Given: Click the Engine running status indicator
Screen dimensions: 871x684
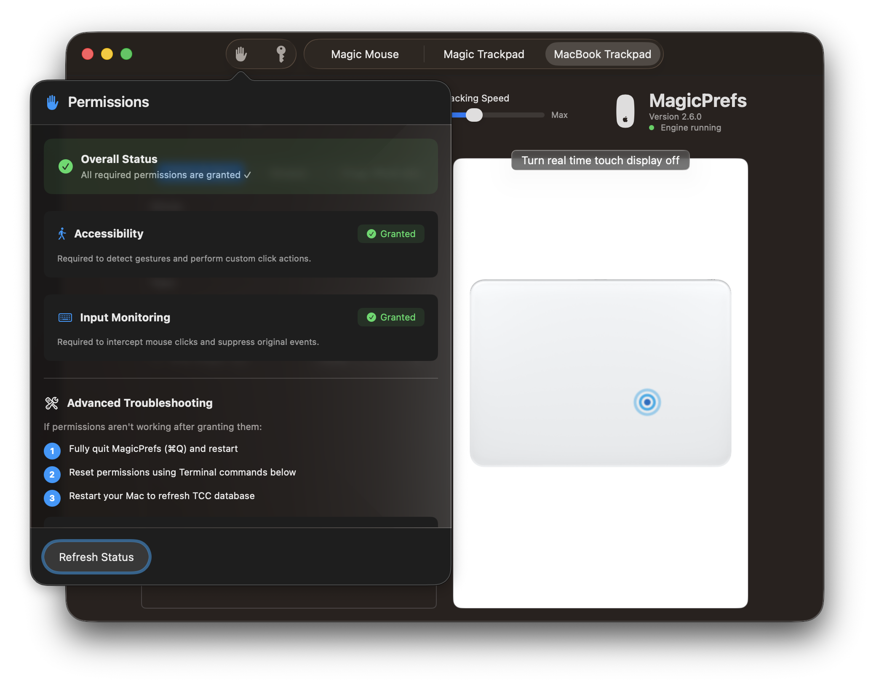Looking at the screenshot, I should [652, 128].
